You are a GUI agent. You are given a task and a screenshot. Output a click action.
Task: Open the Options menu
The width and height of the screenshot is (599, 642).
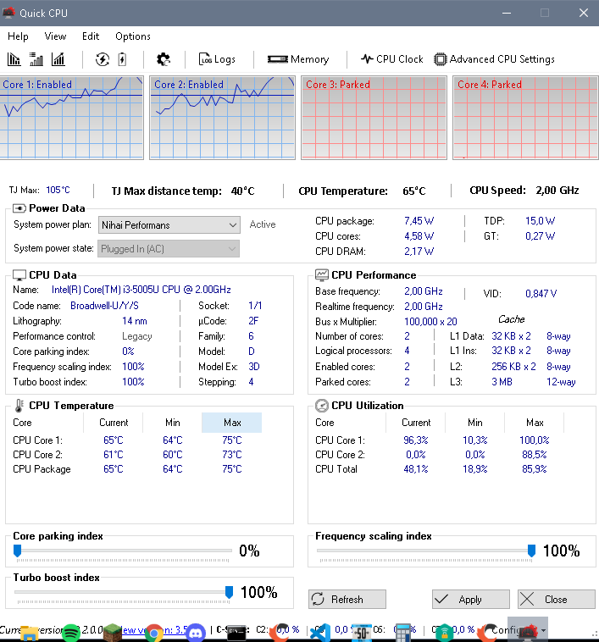coord(133,36)
